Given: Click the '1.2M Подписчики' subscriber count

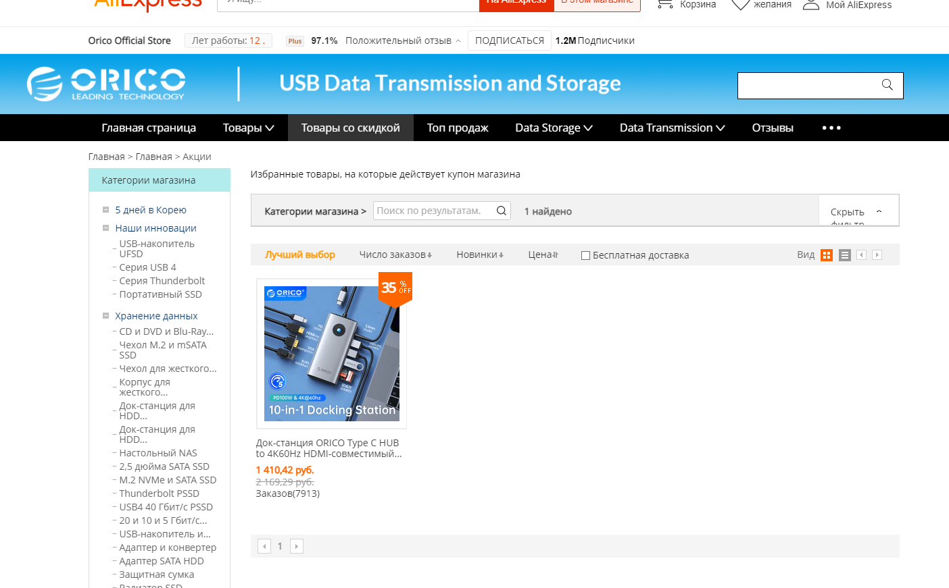Looking at the screenshot, I should 595,41.
